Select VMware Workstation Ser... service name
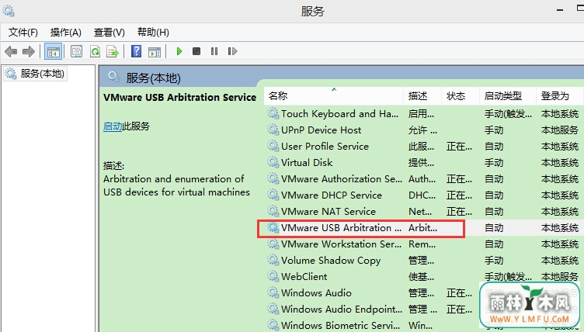This screenshot has width=584, height=332. (341, 244)
